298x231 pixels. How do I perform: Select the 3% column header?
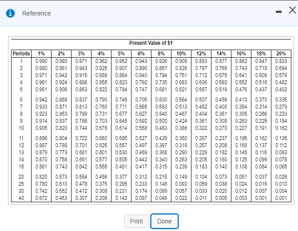[x=81, y=54]
